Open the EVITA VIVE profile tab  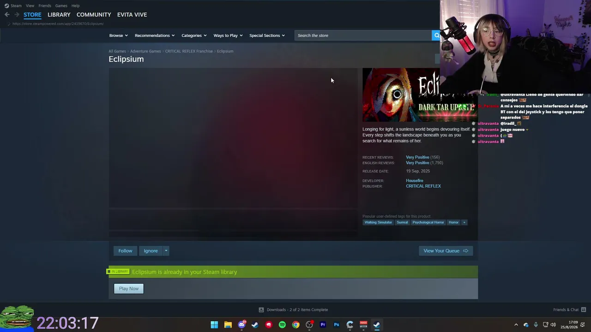132,15
